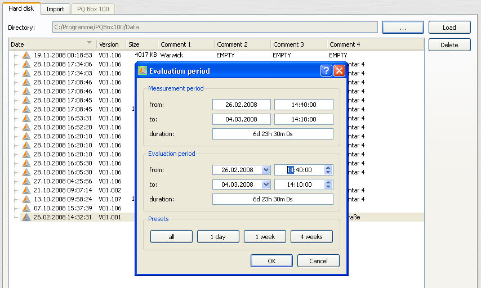Screen dimensions: 481x288
Task: Sort by the Version column header
Action: [112, 44]
